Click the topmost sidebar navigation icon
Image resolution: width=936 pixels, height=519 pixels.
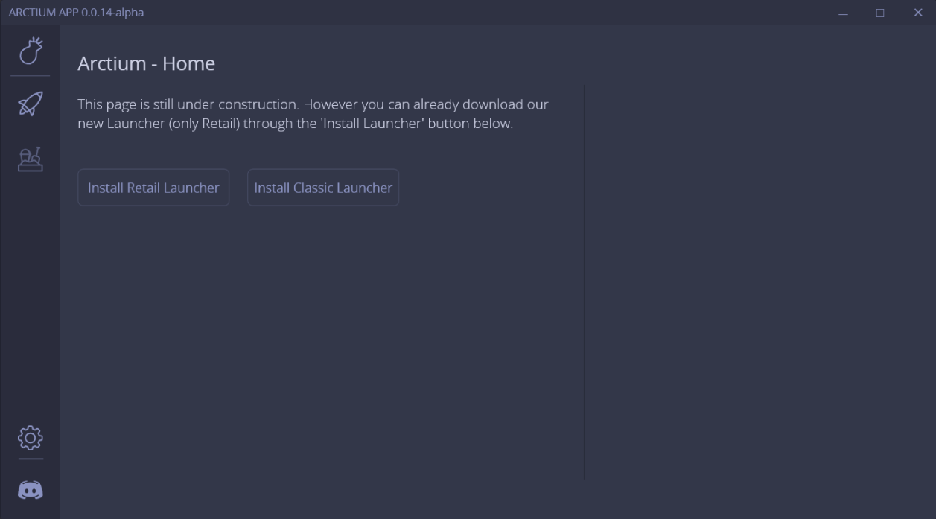pyautogui.click(x=29, y=52)
